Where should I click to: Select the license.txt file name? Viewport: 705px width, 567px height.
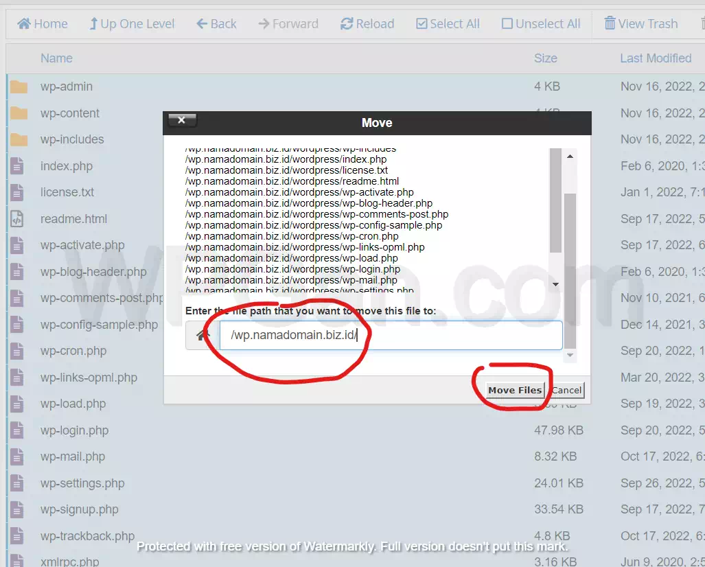(x=67, y=192)
